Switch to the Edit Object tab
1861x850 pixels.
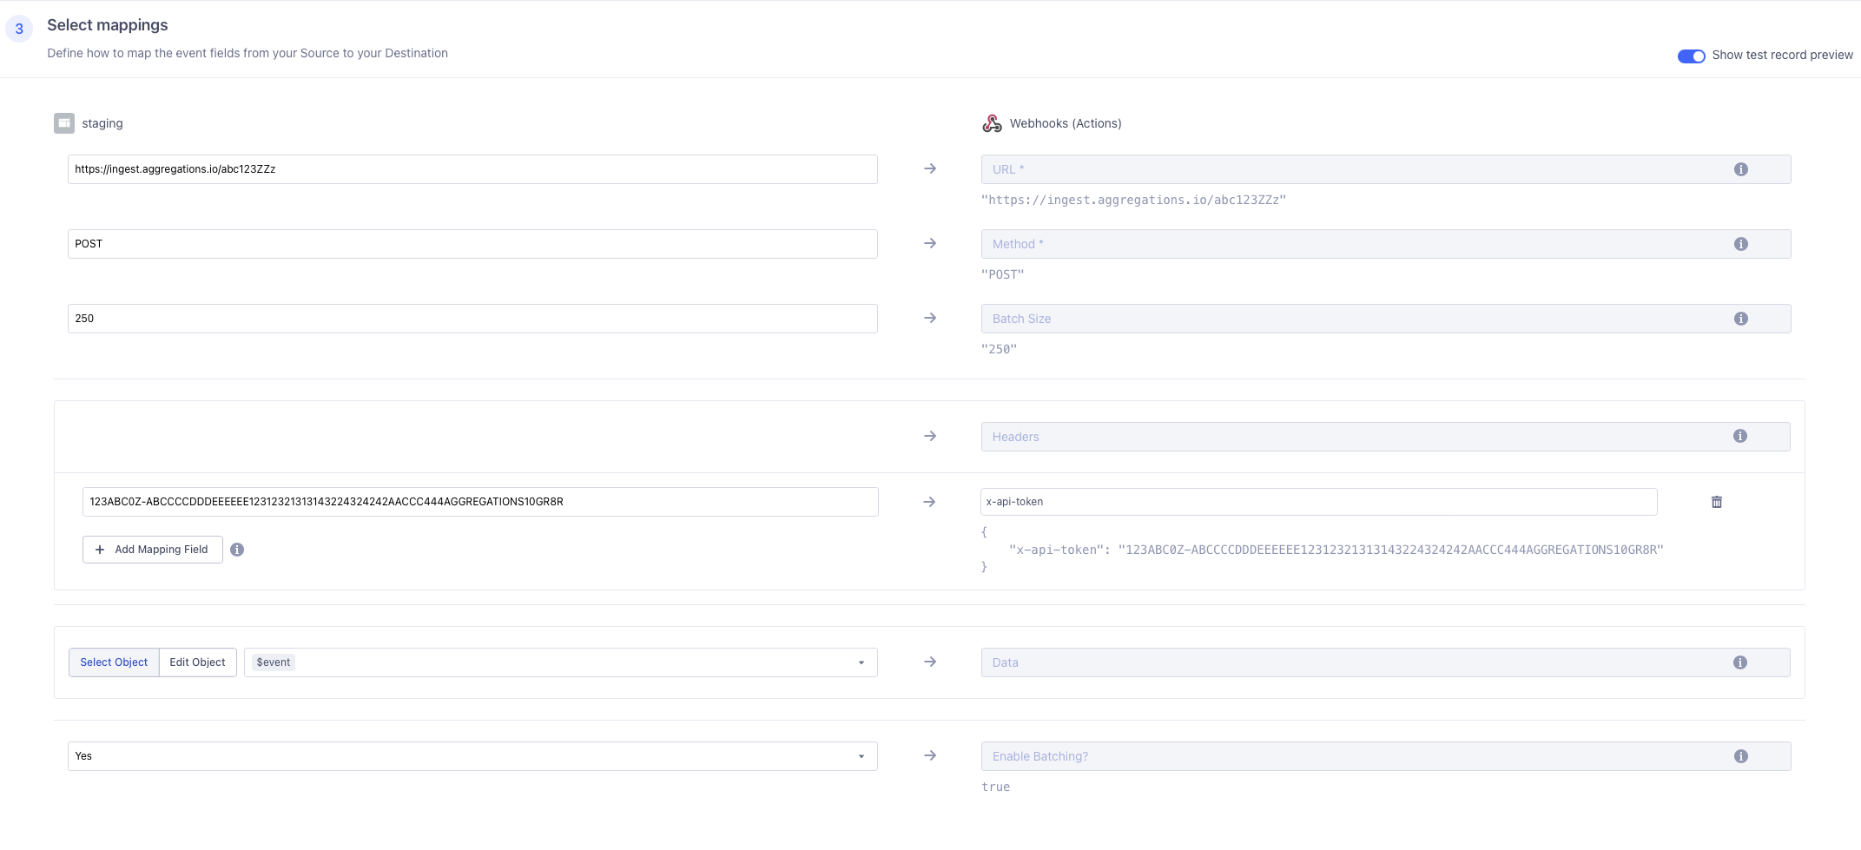[197, 662]
